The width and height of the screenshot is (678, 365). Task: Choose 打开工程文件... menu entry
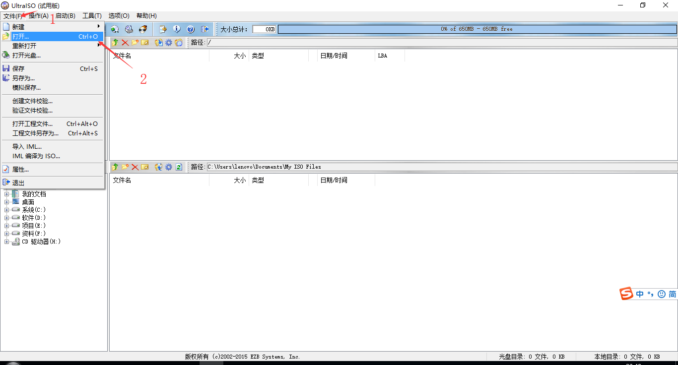[52, 123]
